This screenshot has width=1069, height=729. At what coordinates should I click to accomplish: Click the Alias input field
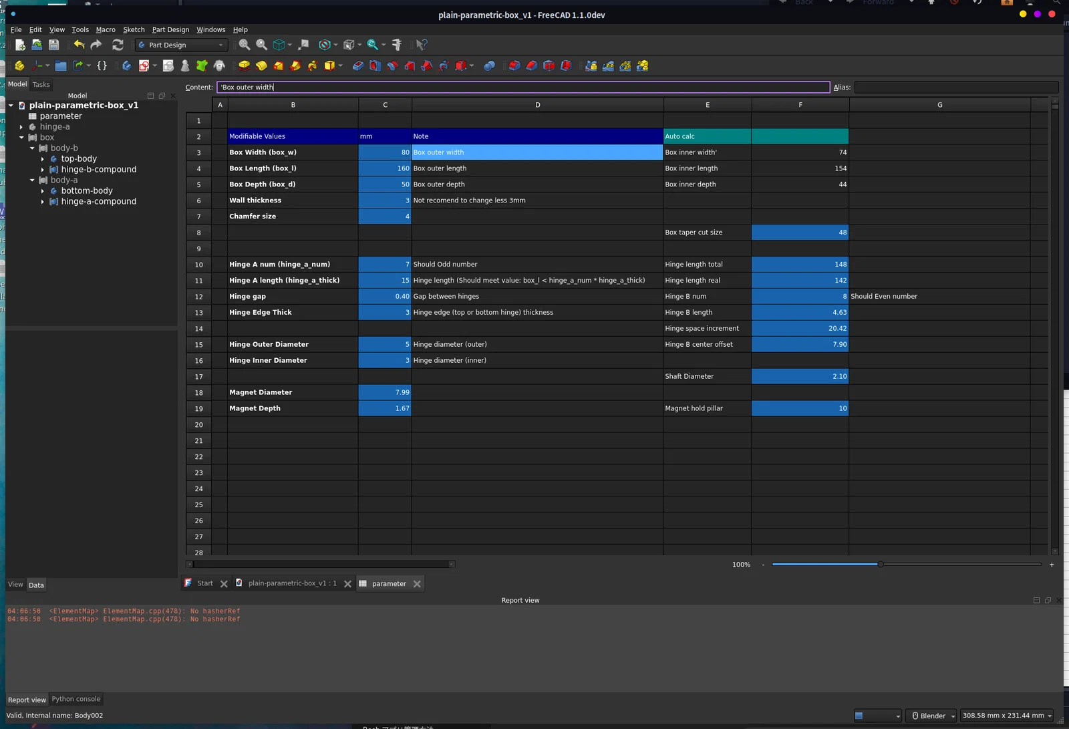click(x=956, y=88)
